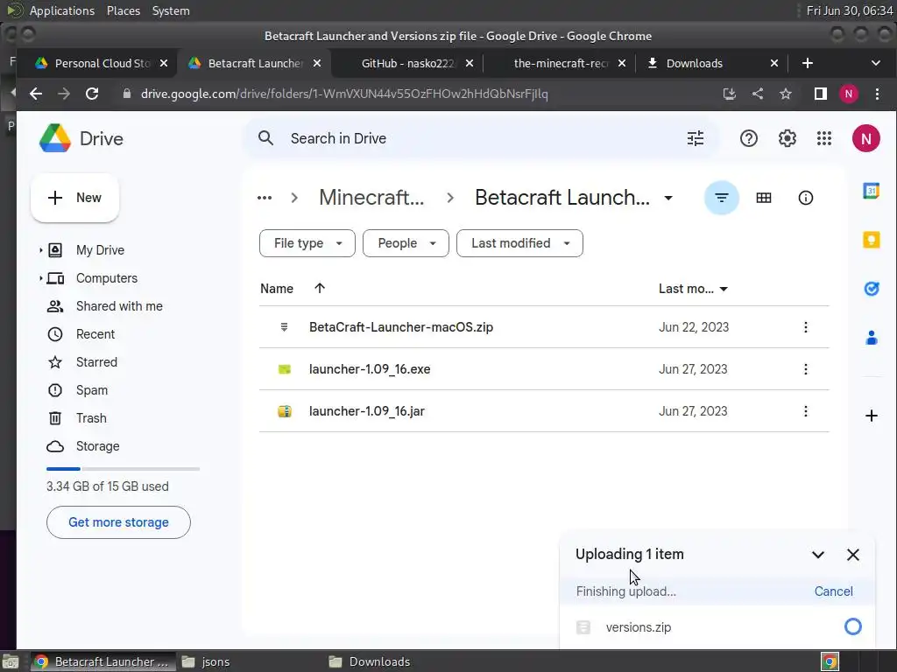Viewport: 897px width, 672px height.
Task: Toggle the search filter chips button
Action: click(722, 198)
